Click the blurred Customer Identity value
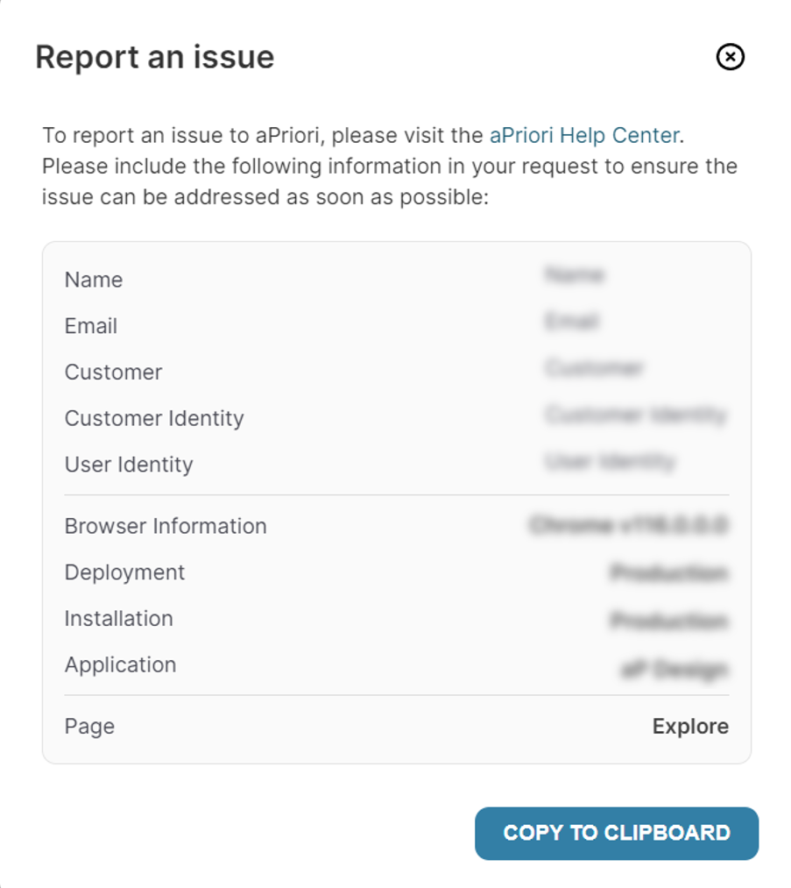 636,415
